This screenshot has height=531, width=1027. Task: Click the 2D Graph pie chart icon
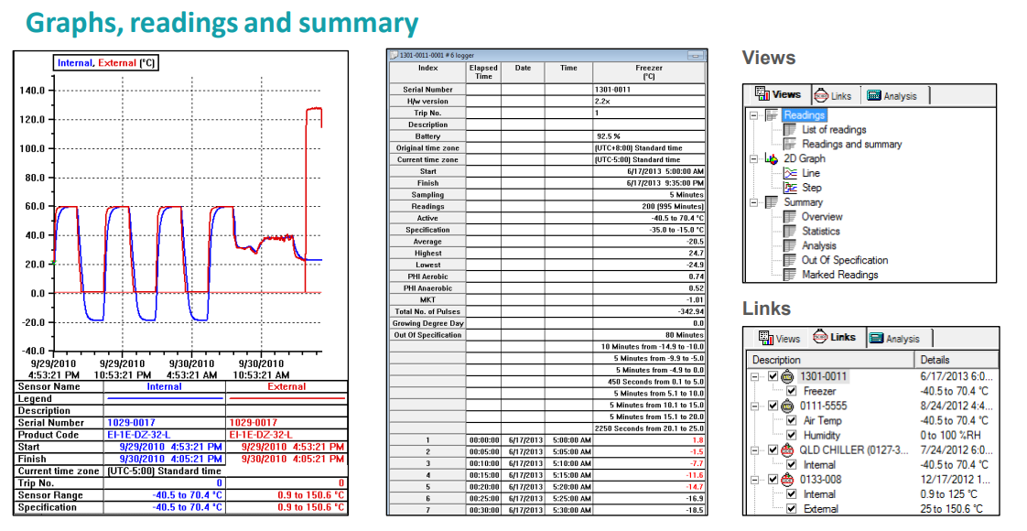772,158
